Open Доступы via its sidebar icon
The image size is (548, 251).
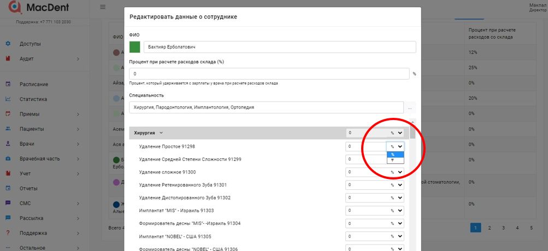point(8,44)
